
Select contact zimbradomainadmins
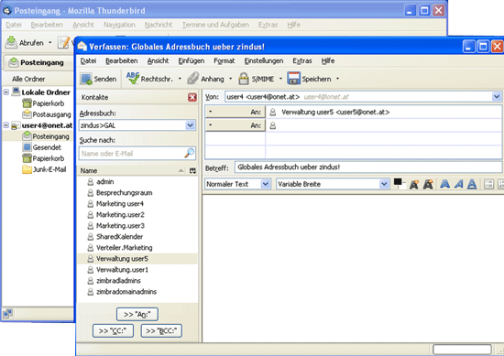point(137,291)
